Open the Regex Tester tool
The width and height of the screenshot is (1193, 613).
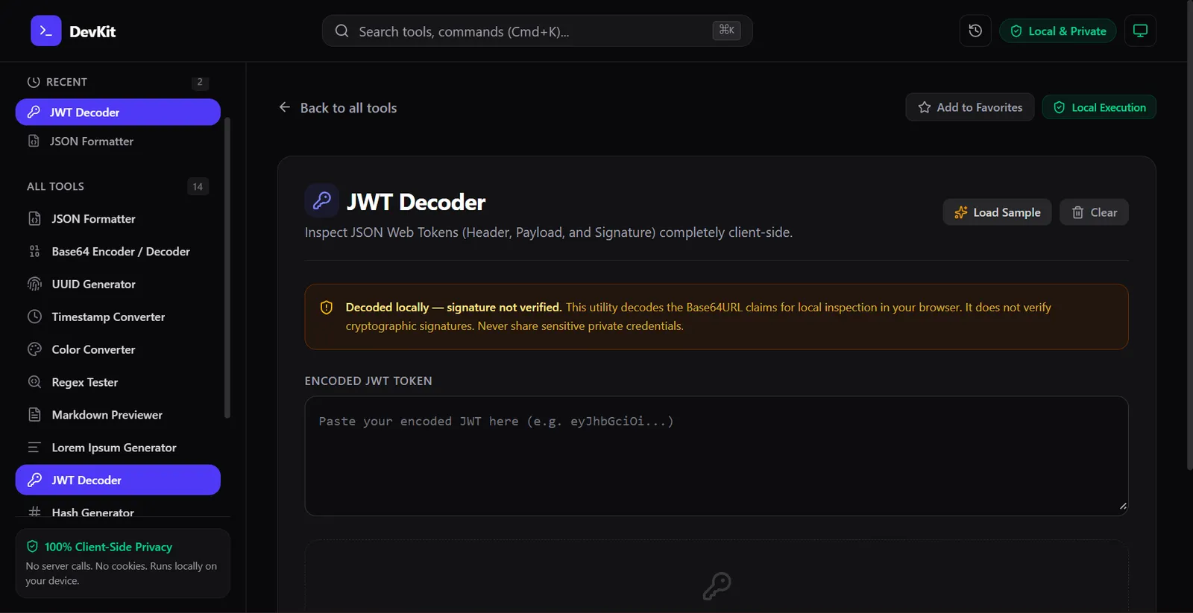tap(118, 383)
